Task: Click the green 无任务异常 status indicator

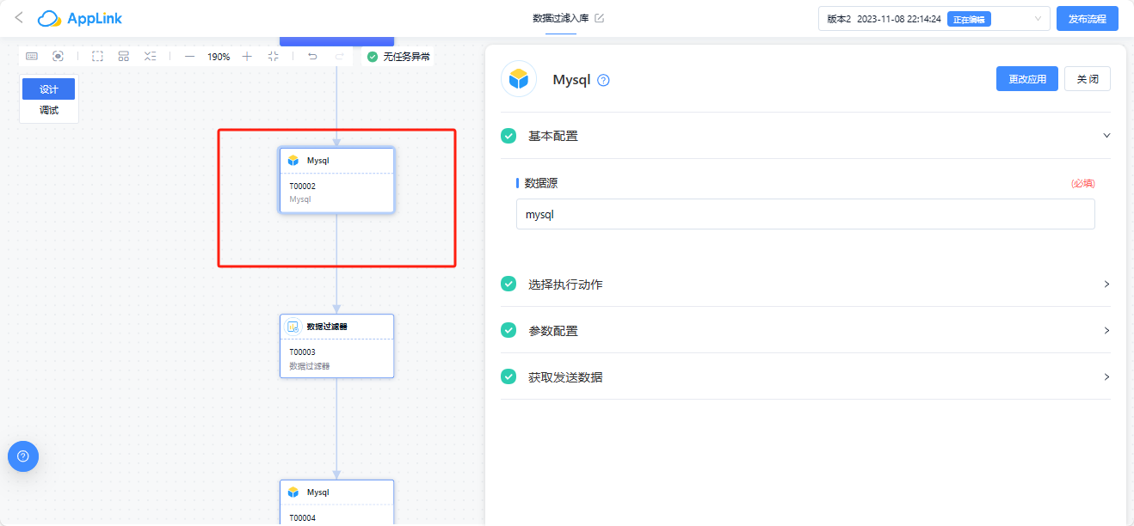Action: (398, 57)
